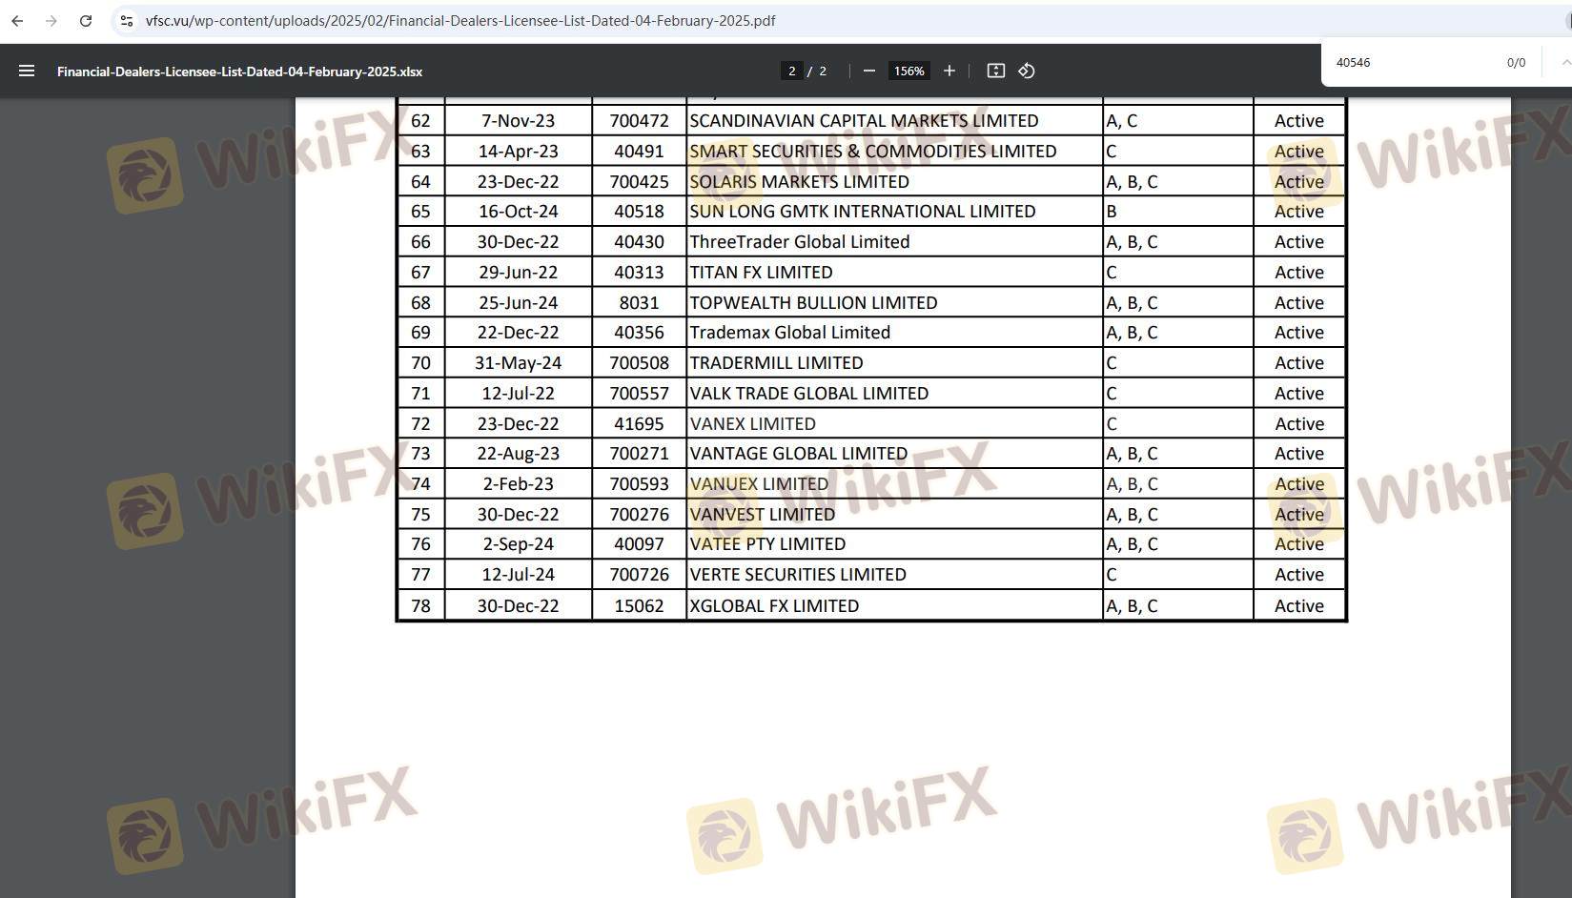Click VALK TRADE GLOBAL LIMITED
Screen dimensions: 1572x898
click(808, 394)
